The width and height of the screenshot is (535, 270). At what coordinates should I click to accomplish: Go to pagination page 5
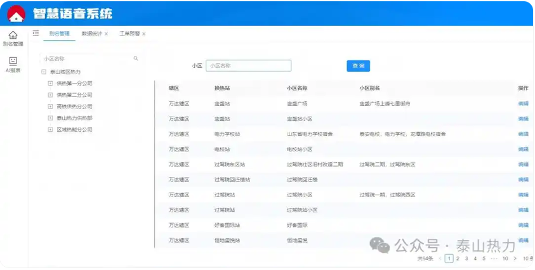coord(484,259)
